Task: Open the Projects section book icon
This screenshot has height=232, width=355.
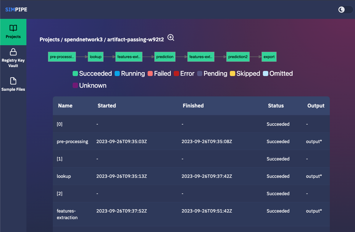Action: (13, 28)
